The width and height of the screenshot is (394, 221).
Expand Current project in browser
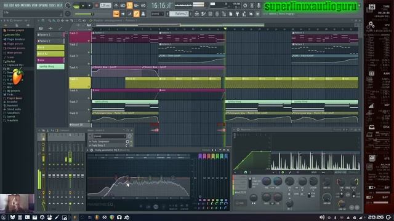[15, 30]
